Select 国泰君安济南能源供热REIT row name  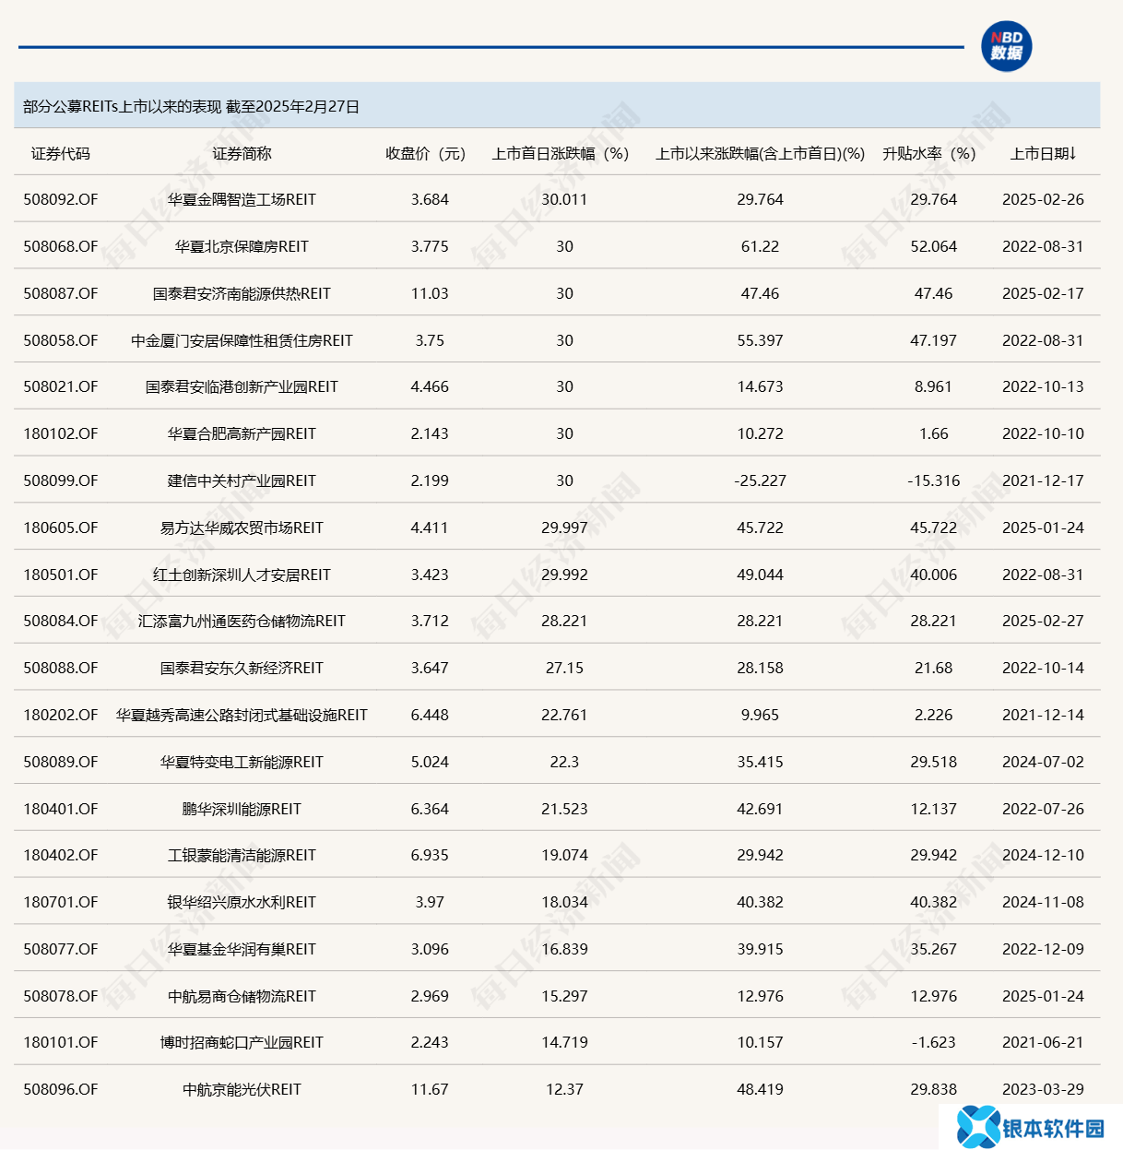point(242,293)
